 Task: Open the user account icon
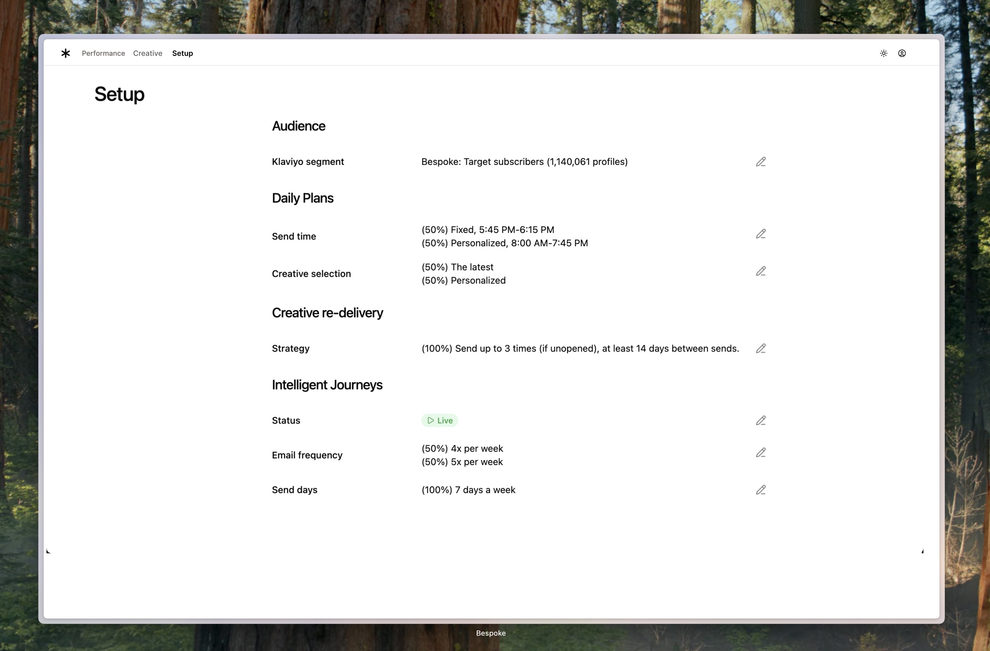[x=902, y=53]
